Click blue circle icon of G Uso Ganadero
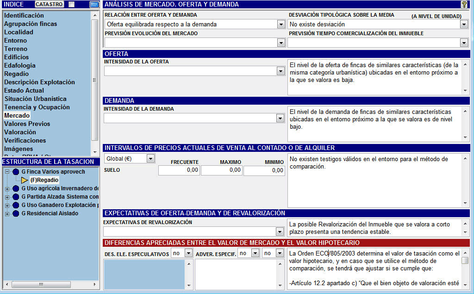474x294 pixels. [x=16, y=205]
